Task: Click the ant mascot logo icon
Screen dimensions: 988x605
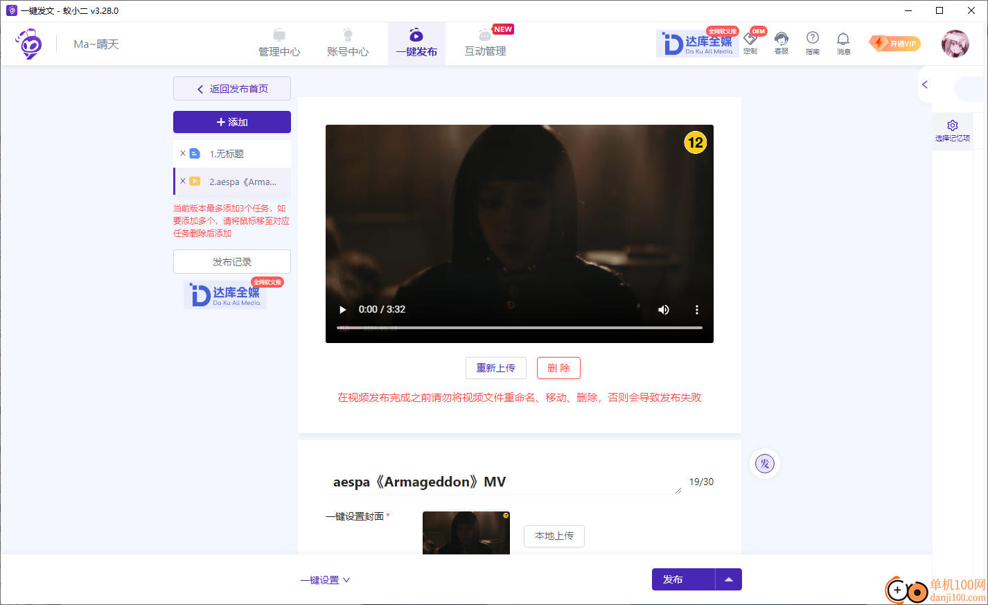Action: pyautogui.click(x=29, y=44)
